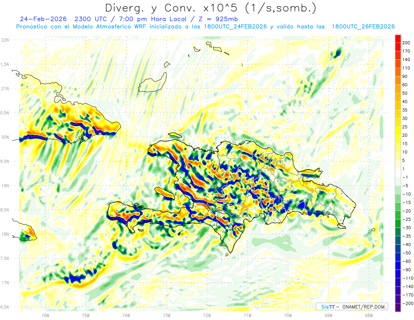
Task: Click the "-110" colorbar value
Action: 407,278
